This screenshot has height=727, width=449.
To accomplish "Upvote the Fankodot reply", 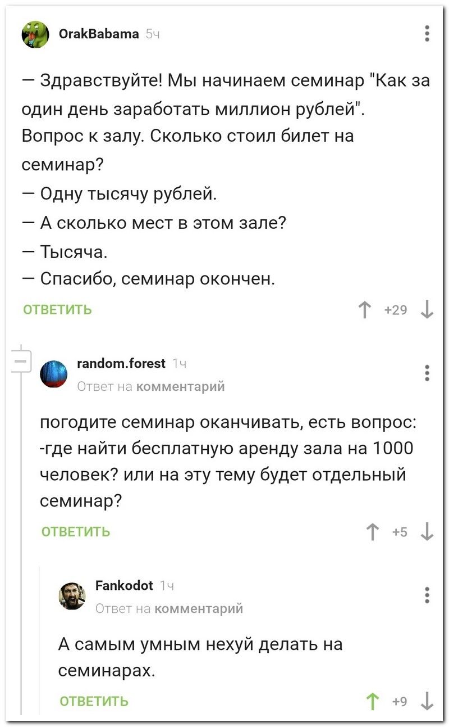I will coord(371,701).
